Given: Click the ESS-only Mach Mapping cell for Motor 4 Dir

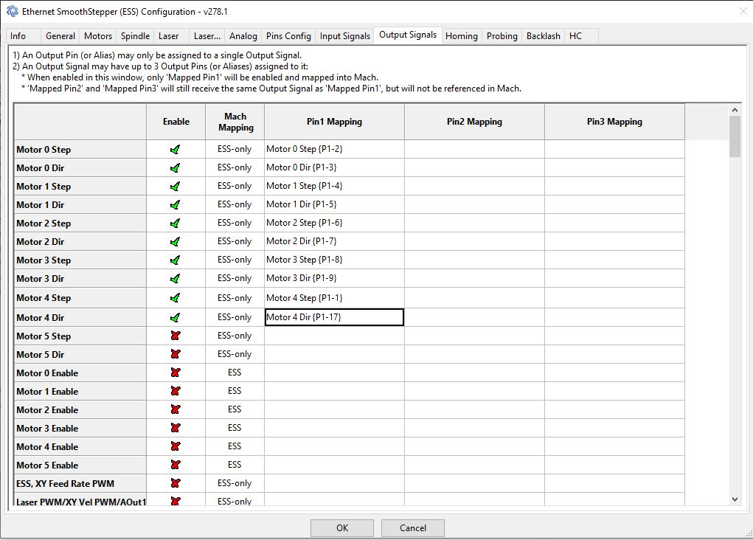Looking at the screenshot, I should coord(235,317).
